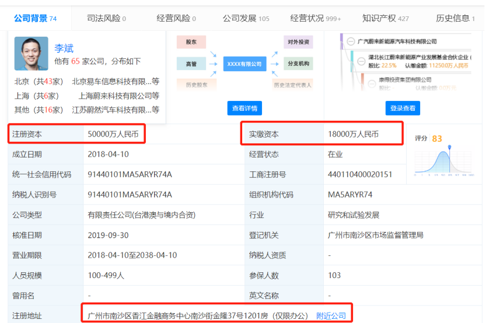Viewport: 485px width, 323px height.
Task: Switch to the 司法风险 tab
Action: [x=106, y=19]
